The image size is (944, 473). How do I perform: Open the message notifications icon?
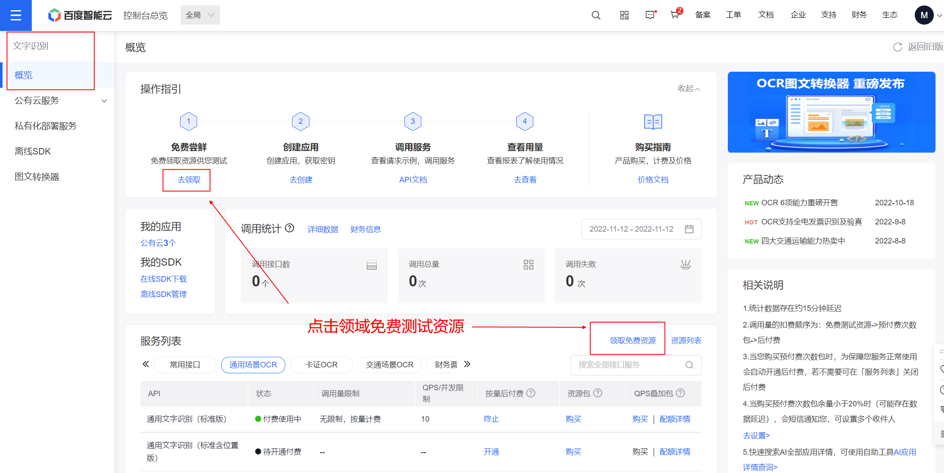[650, 15]
